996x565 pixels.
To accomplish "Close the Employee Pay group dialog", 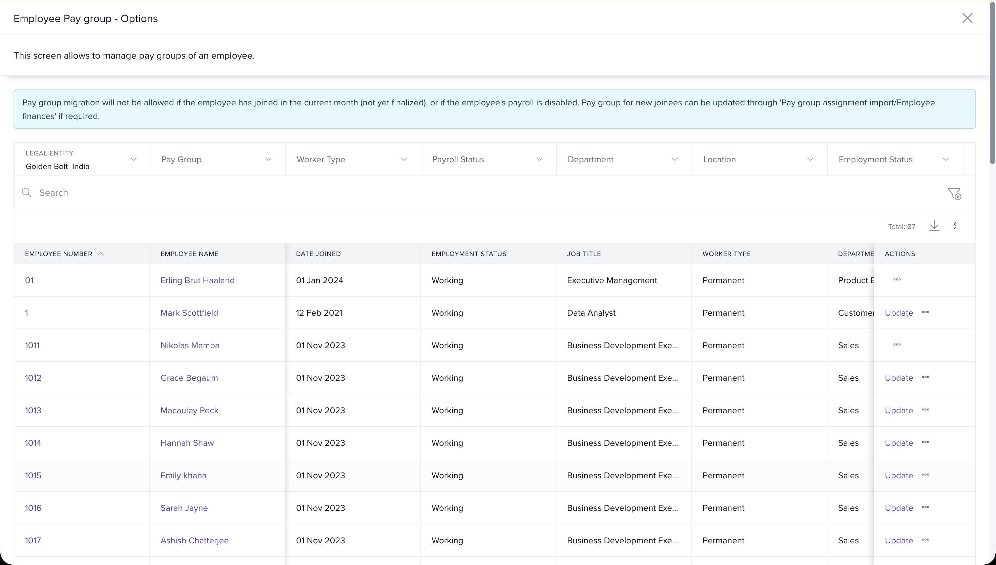I will [x=967, y=18].
